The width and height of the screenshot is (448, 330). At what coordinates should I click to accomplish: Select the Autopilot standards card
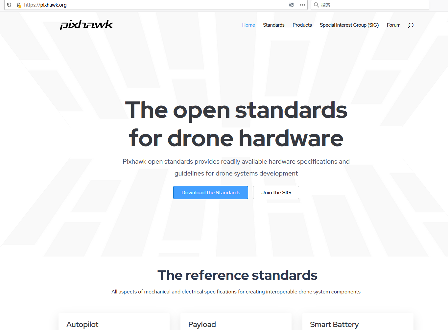click(x=114, y=322)
